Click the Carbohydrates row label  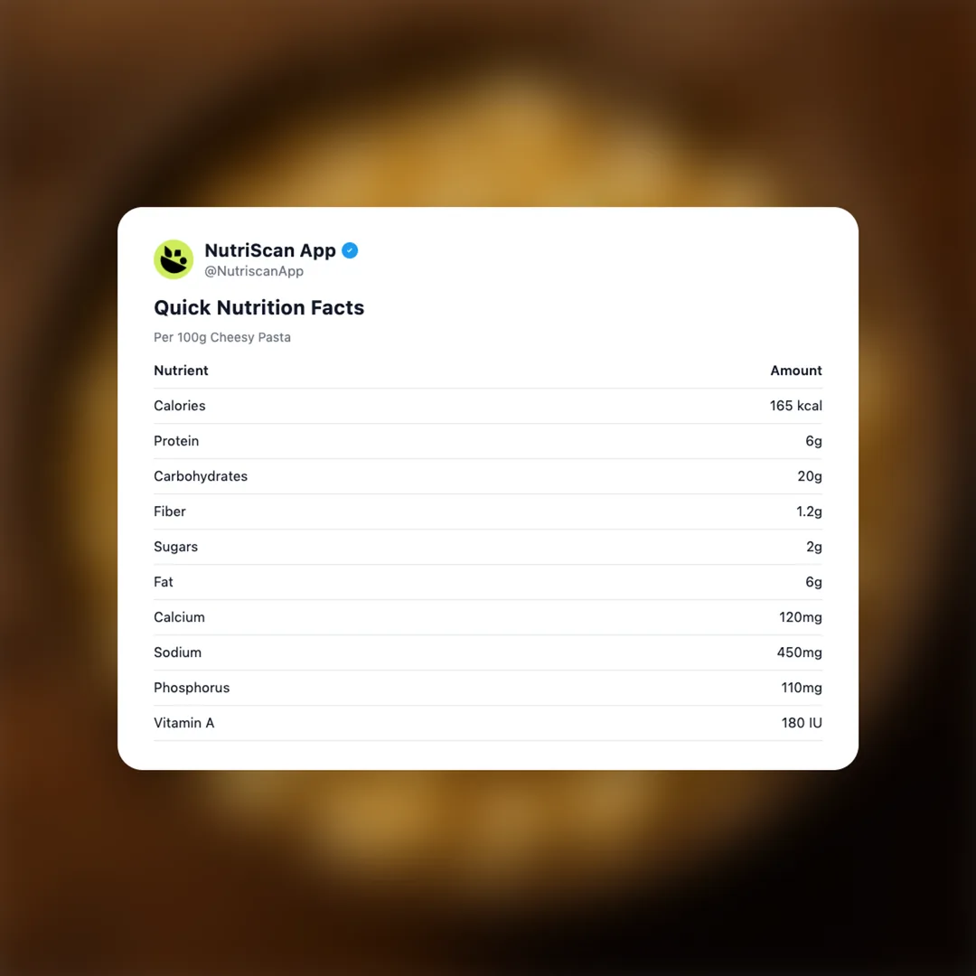point(201,476)
